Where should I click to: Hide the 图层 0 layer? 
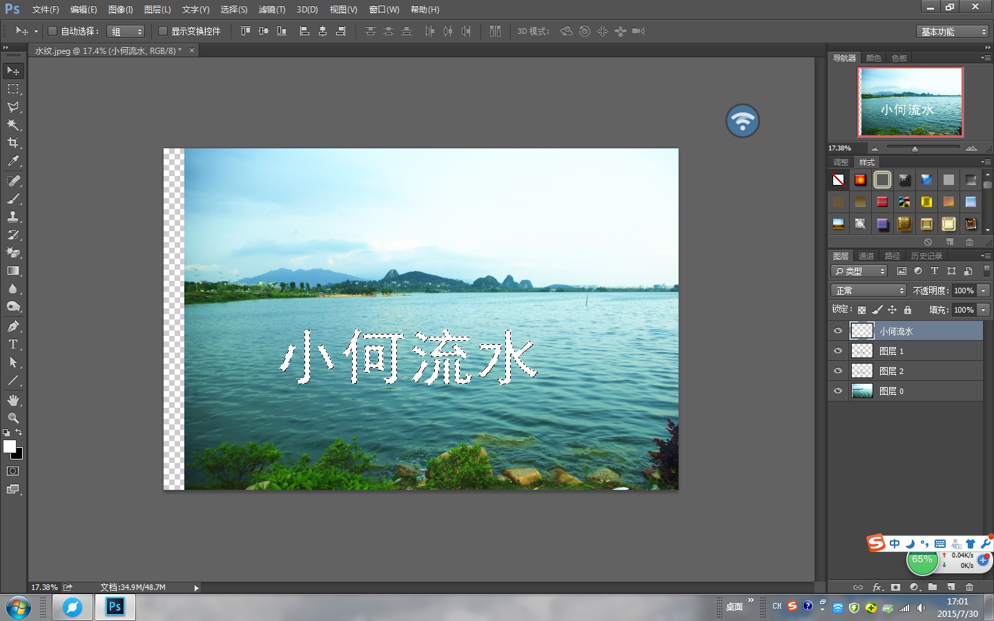coord(838,391)
